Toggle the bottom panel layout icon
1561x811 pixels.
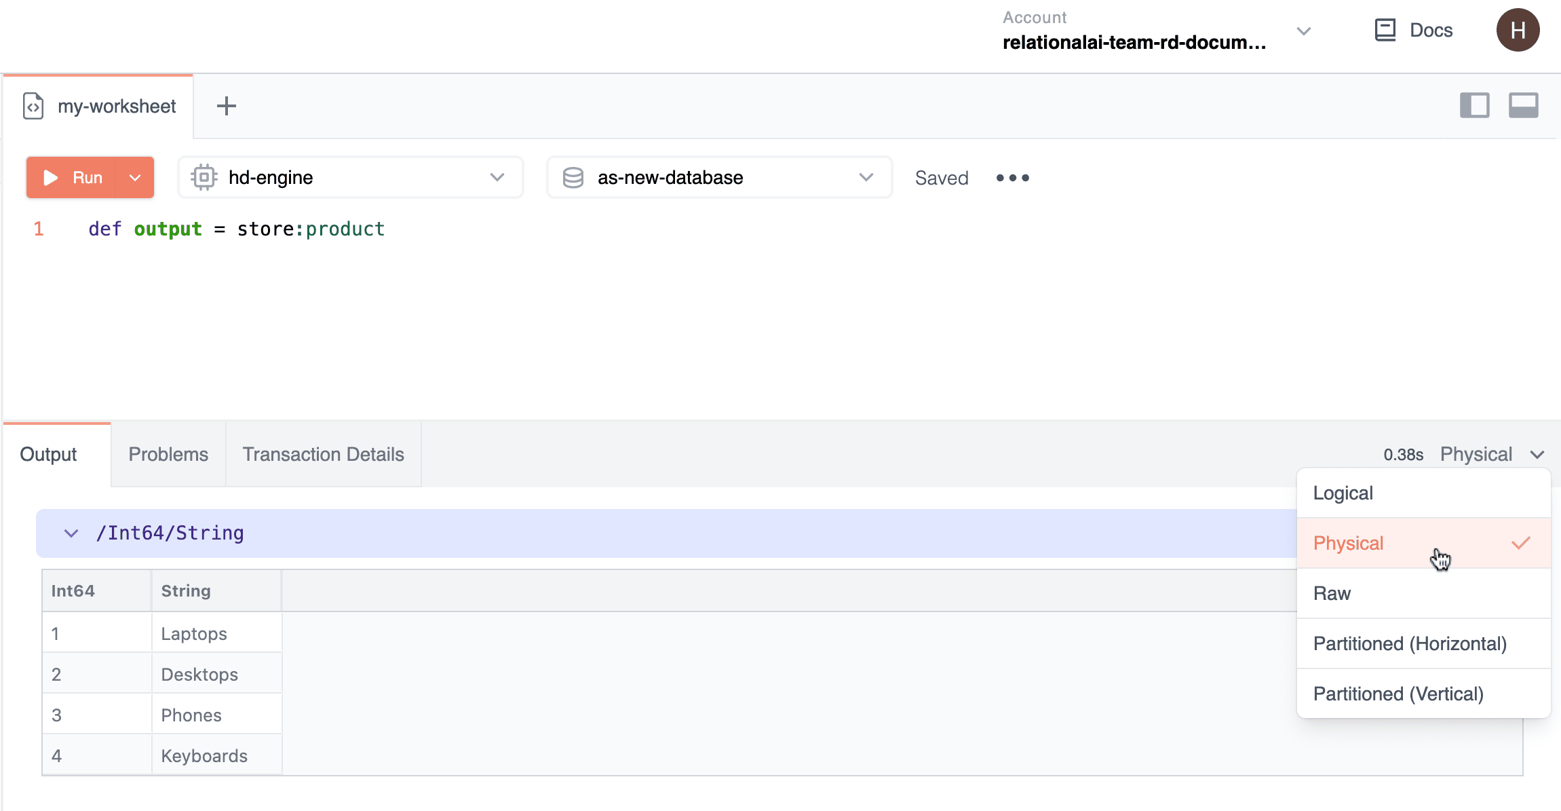tap(1523, 106)
